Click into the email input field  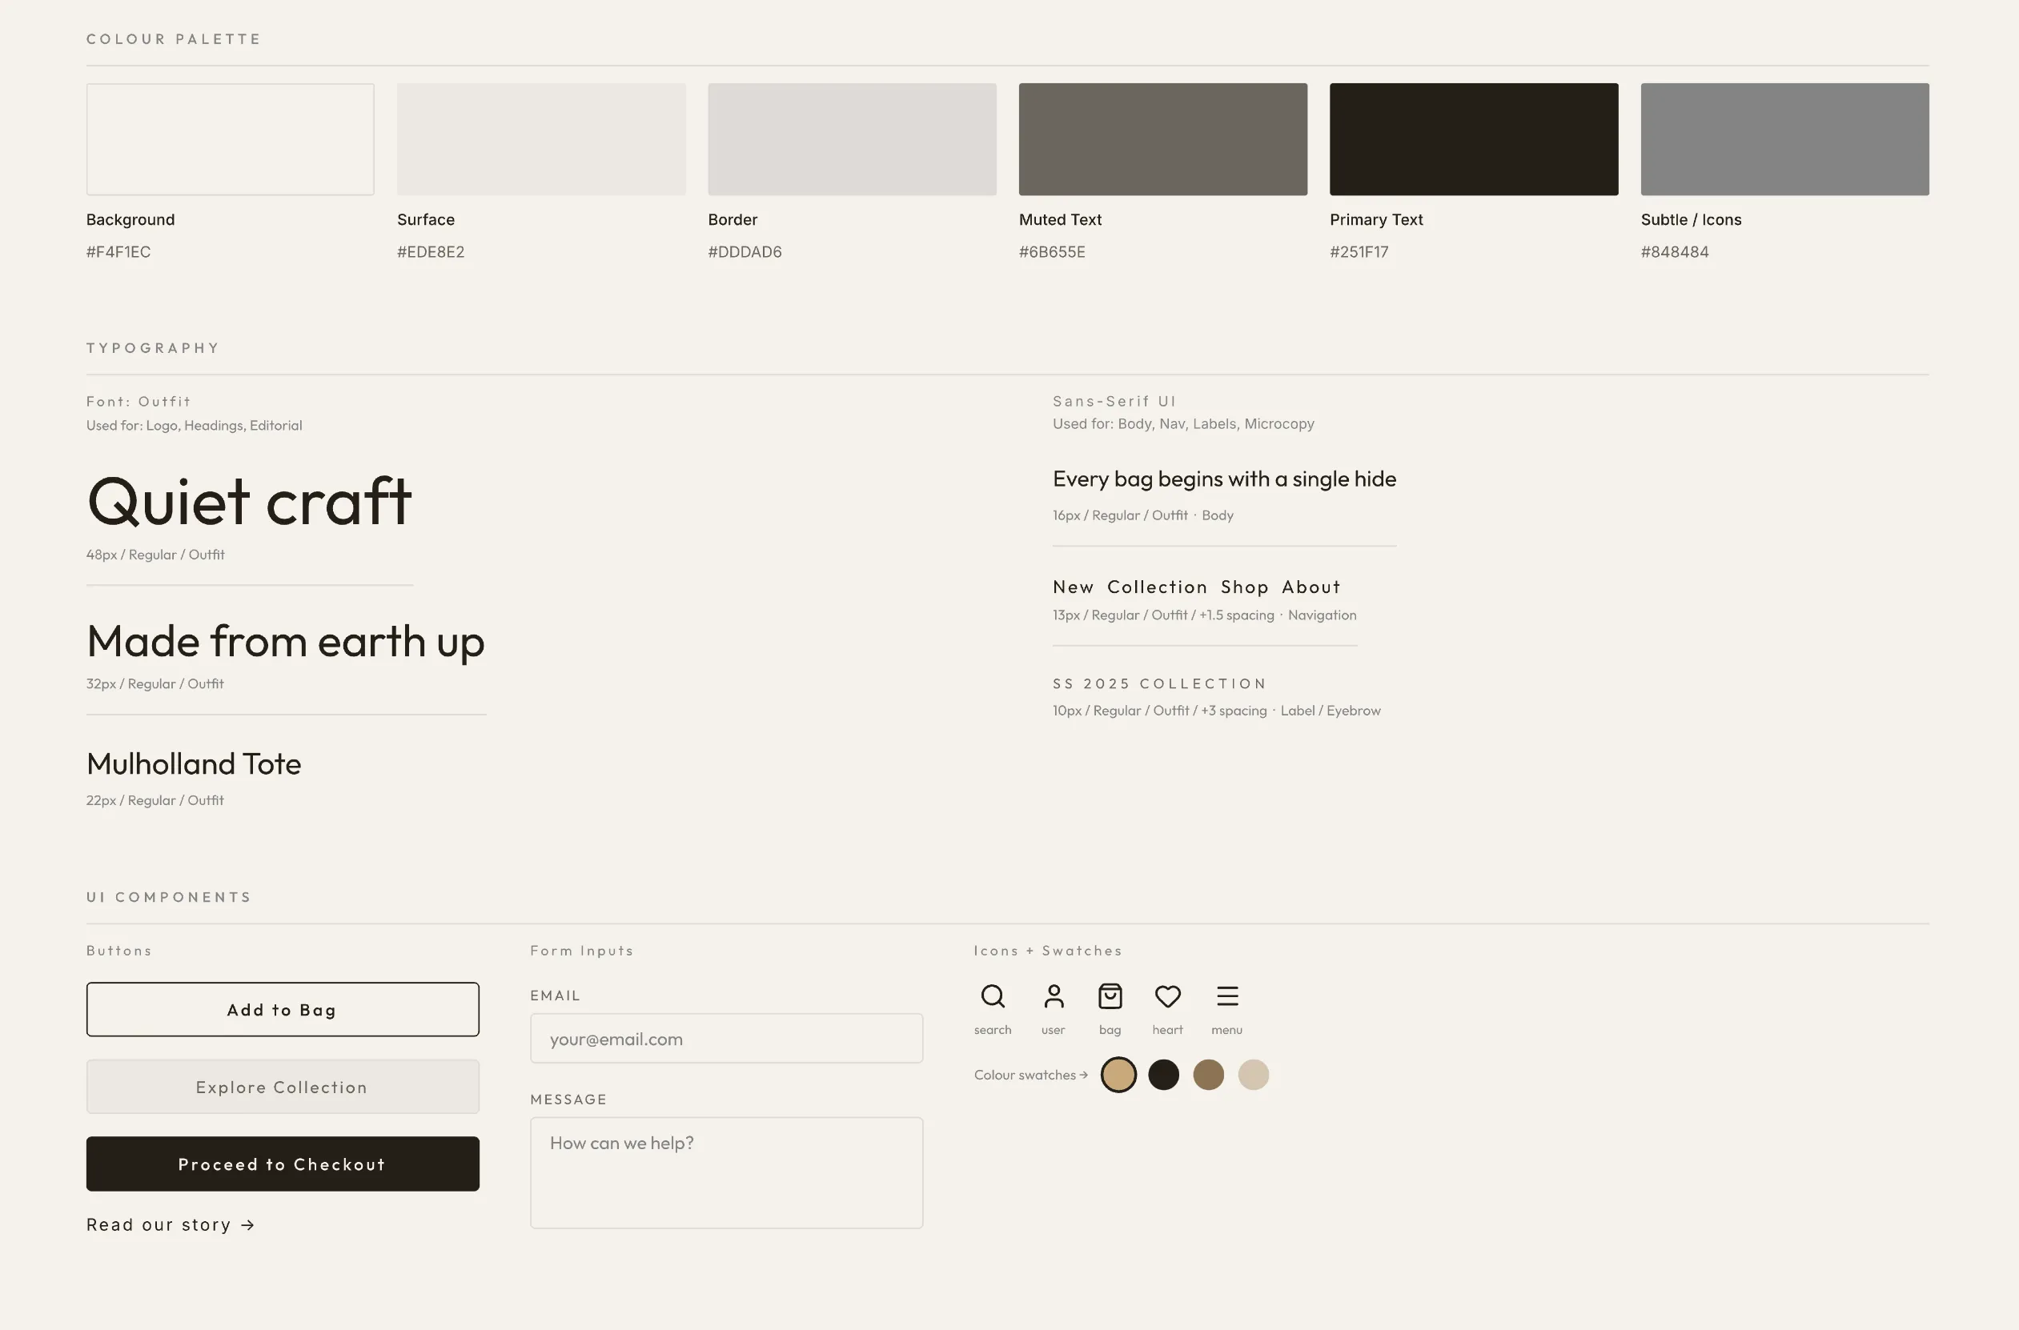[725, 1037]
